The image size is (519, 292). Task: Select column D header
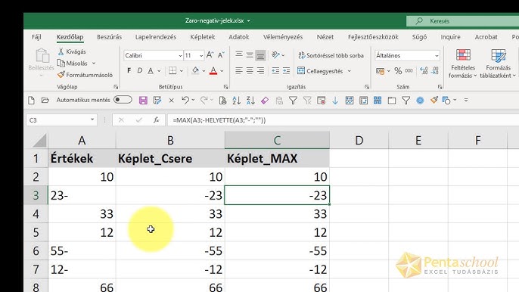(x=359, y=141)
